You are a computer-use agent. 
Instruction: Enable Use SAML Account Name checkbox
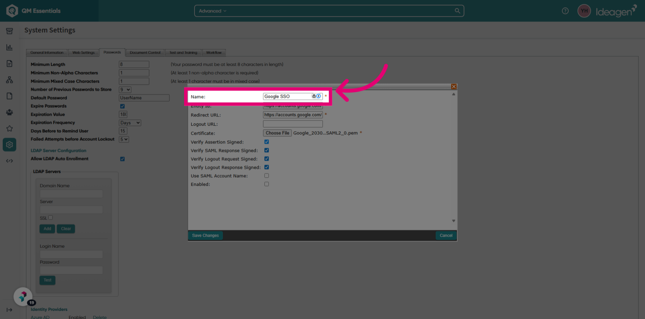coord(267,176)
